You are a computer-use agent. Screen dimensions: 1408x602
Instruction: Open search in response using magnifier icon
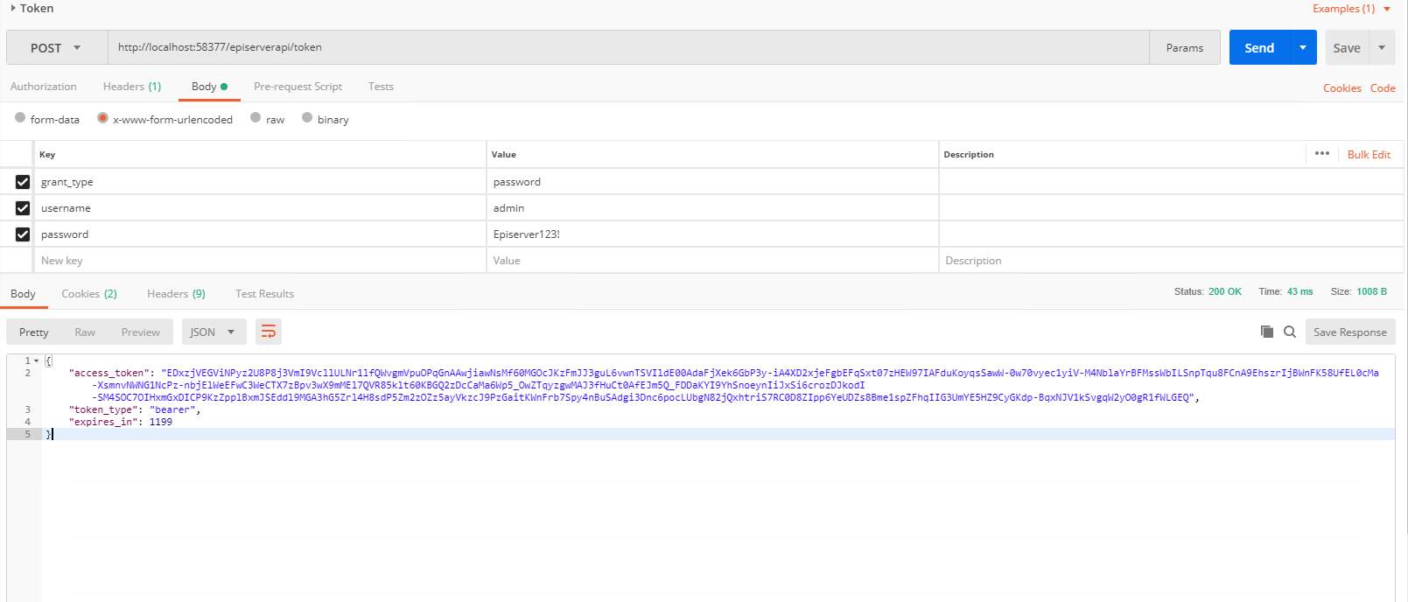pyautogui.click(x=1289, y=332)
